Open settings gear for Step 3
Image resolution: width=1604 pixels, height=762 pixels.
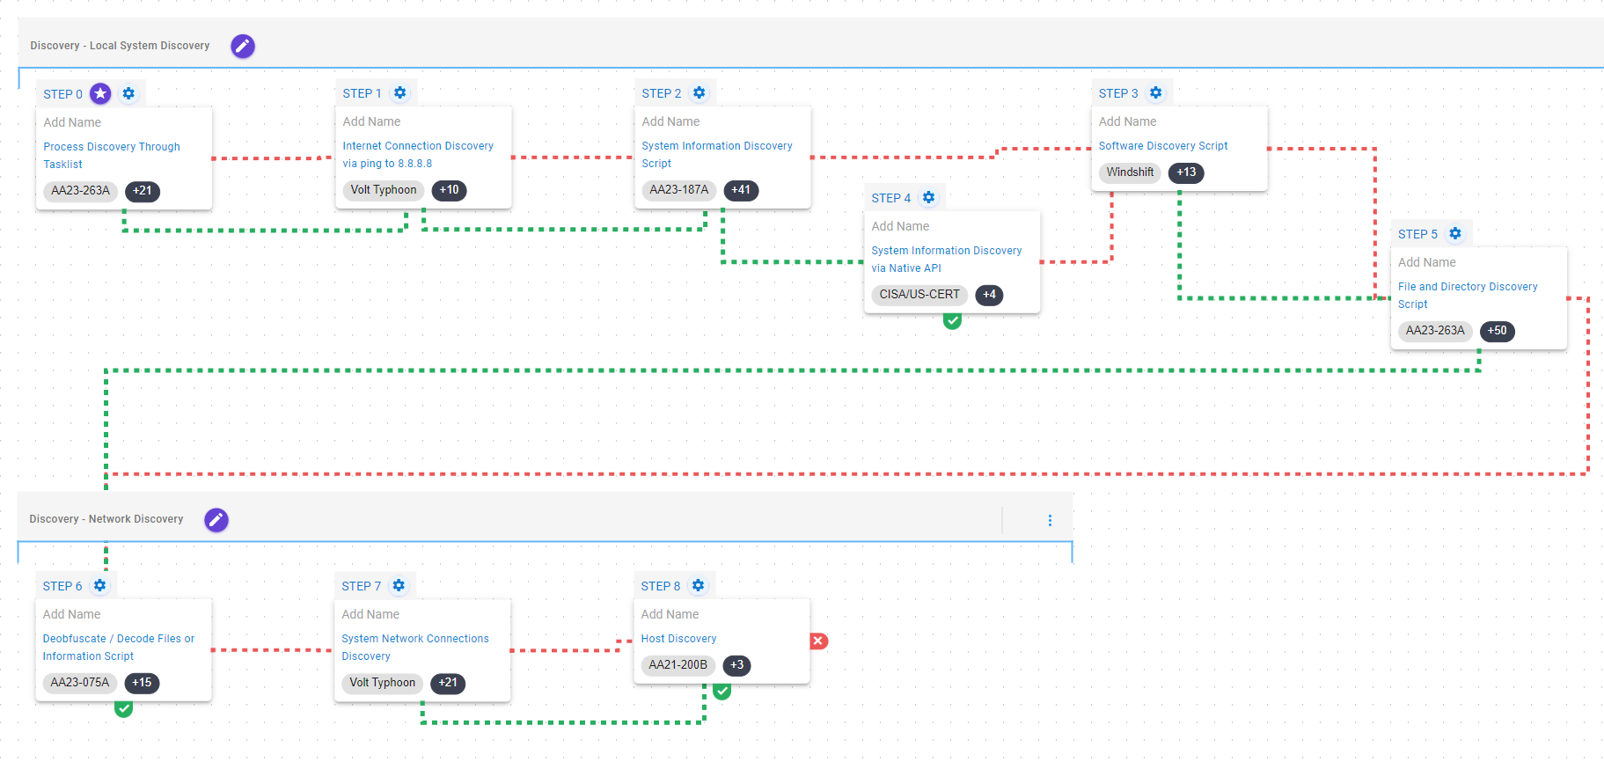pyautogui.click(x=1156, y=93)
